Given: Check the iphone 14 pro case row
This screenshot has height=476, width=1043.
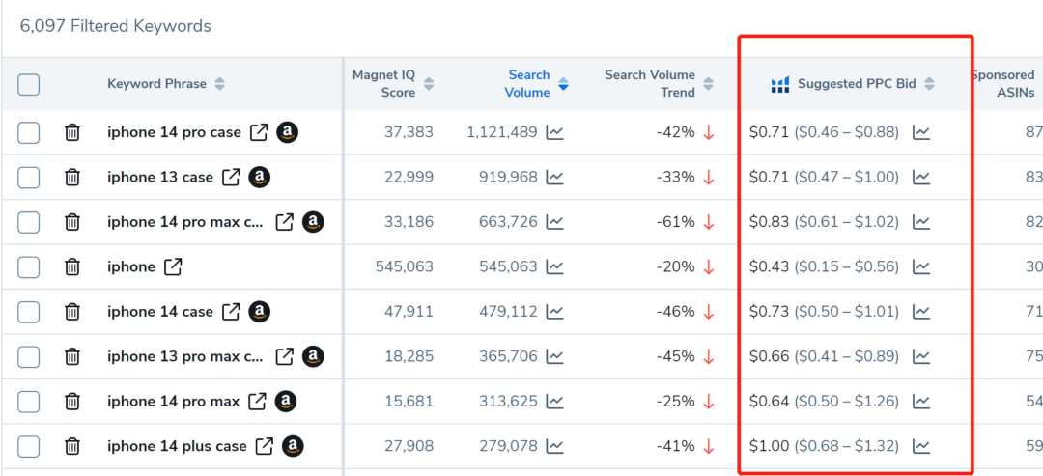Looking at the screenshot, I should click(x=29, y=132).
